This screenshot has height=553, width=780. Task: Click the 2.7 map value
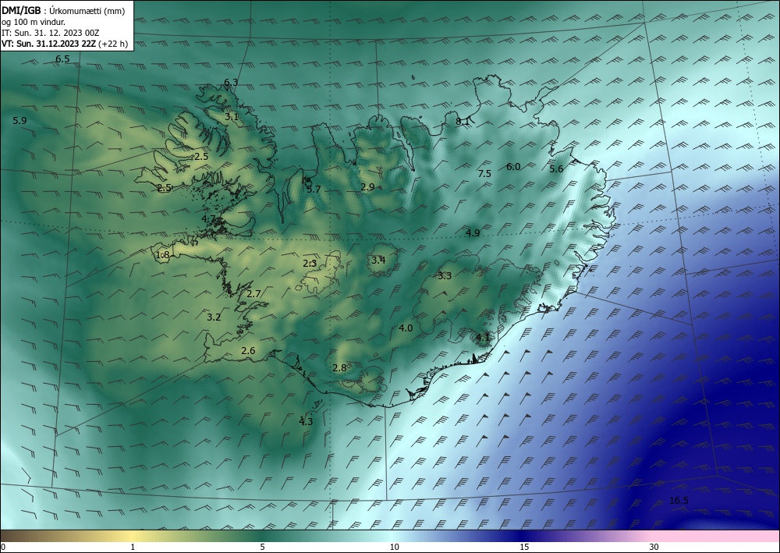pyautogui.click(x=253, y=294)
